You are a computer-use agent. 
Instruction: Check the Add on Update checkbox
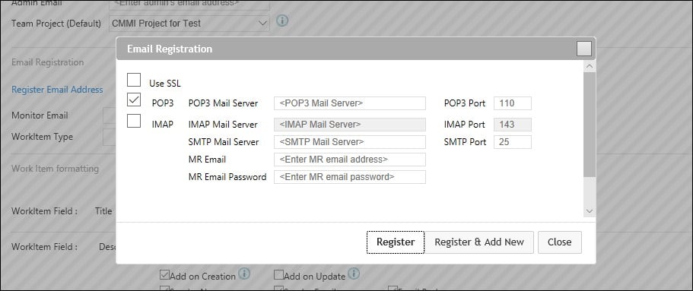click(278, 276)
